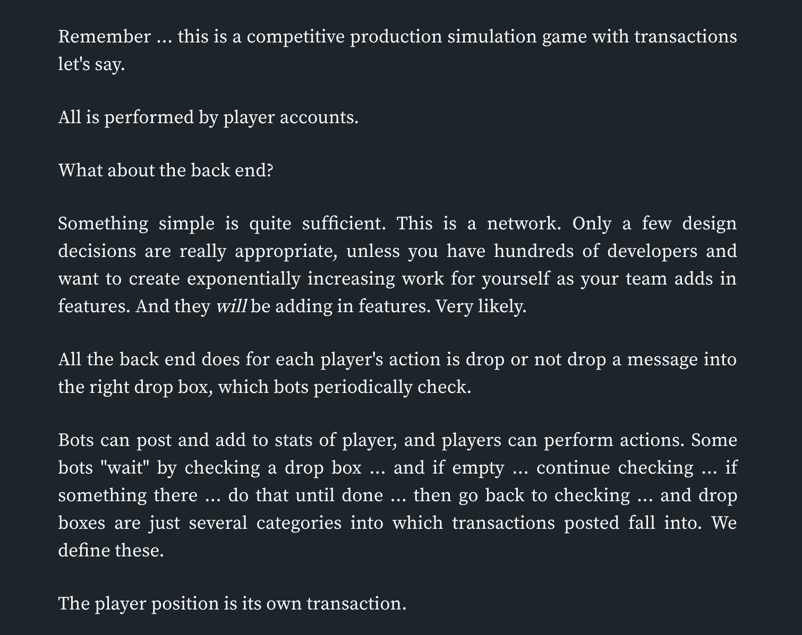Click the italicized word 'will'

click(231, 306)
